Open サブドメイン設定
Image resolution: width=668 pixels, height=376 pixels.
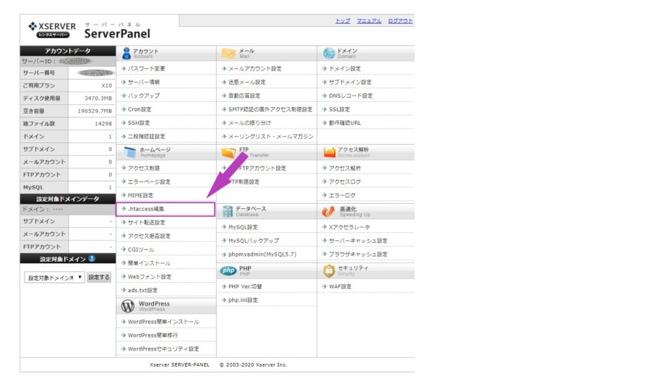pos(350,82)
